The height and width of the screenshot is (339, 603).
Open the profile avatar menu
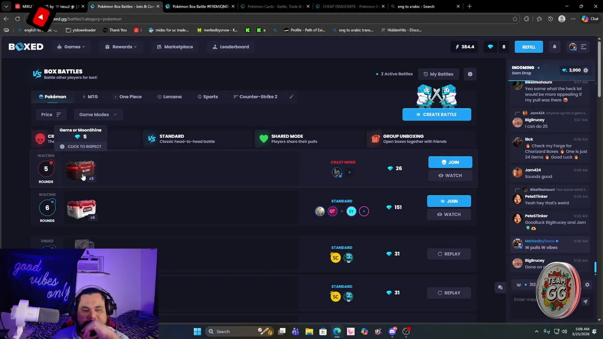(x=573, y=47)
